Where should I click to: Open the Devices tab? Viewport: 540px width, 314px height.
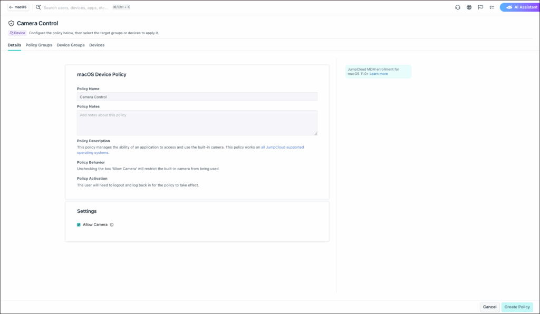pyautogui.click(x=97, y=45)
